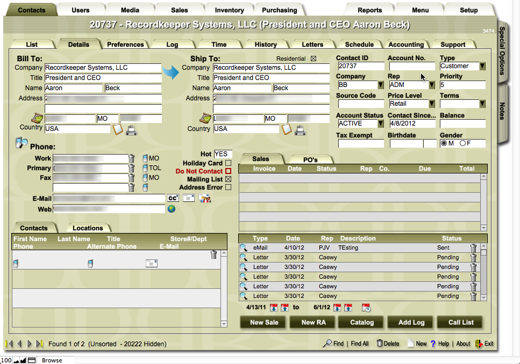This screenshot has width=520, height=364.
Task: Click the CC icon next to E-Mail
Action: pyautogui.click(x=173, y=199)
